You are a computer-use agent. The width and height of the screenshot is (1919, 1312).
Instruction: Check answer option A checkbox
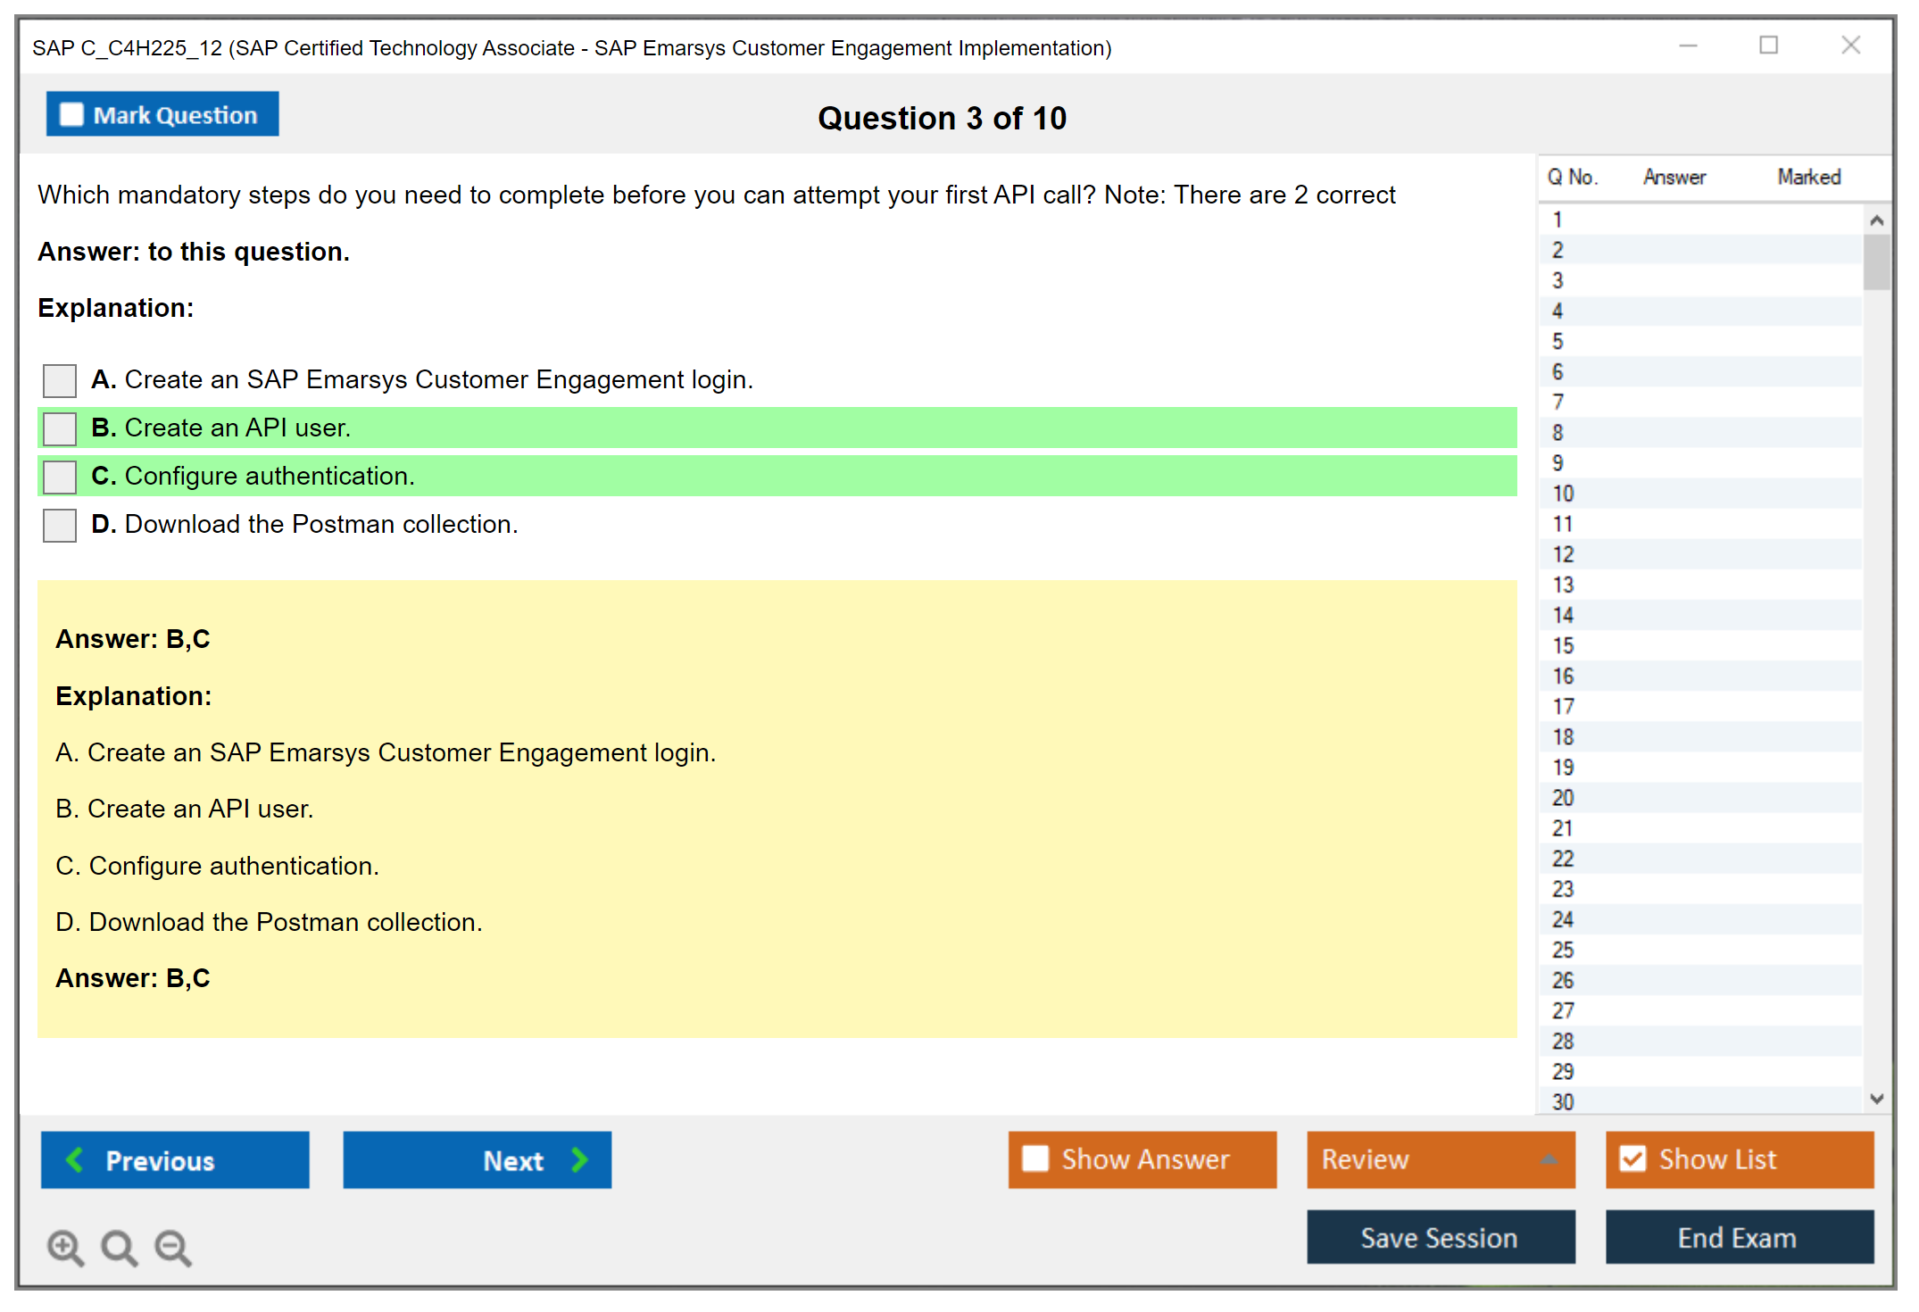(x=60, y=380)
